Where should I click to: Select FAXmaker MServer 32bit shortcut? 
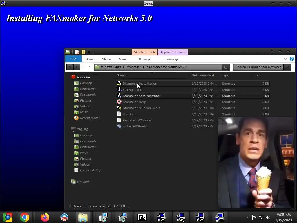[x=141, y=108]
